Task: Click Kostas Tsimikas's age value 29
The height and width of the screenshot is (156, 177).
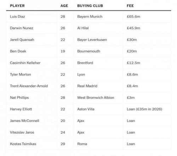Action: [x=63, y=144]
